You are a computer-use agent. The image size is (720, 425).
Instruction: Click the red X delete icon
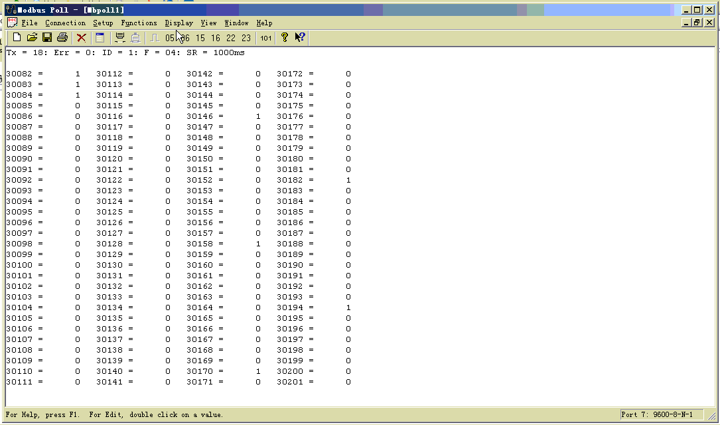(81, 38)
